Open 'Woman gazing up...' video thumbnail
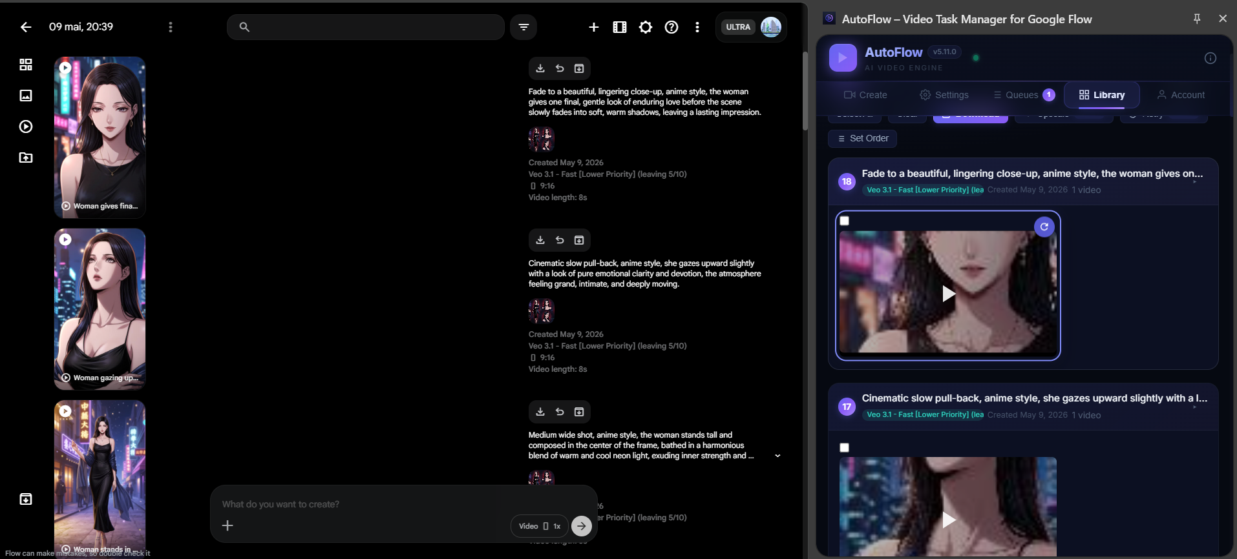Screen dimensions: 1237x559 [x=100, y=309]
